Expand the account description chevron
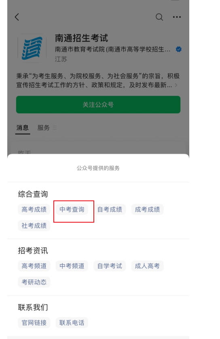The height and width of the screenshot is (339, 220). [176, 85]
